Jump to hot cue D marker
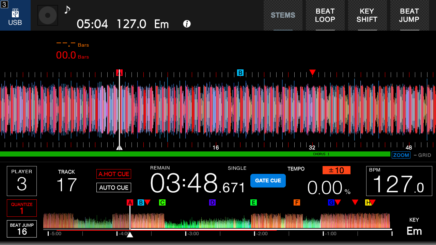 coord(212,202)
